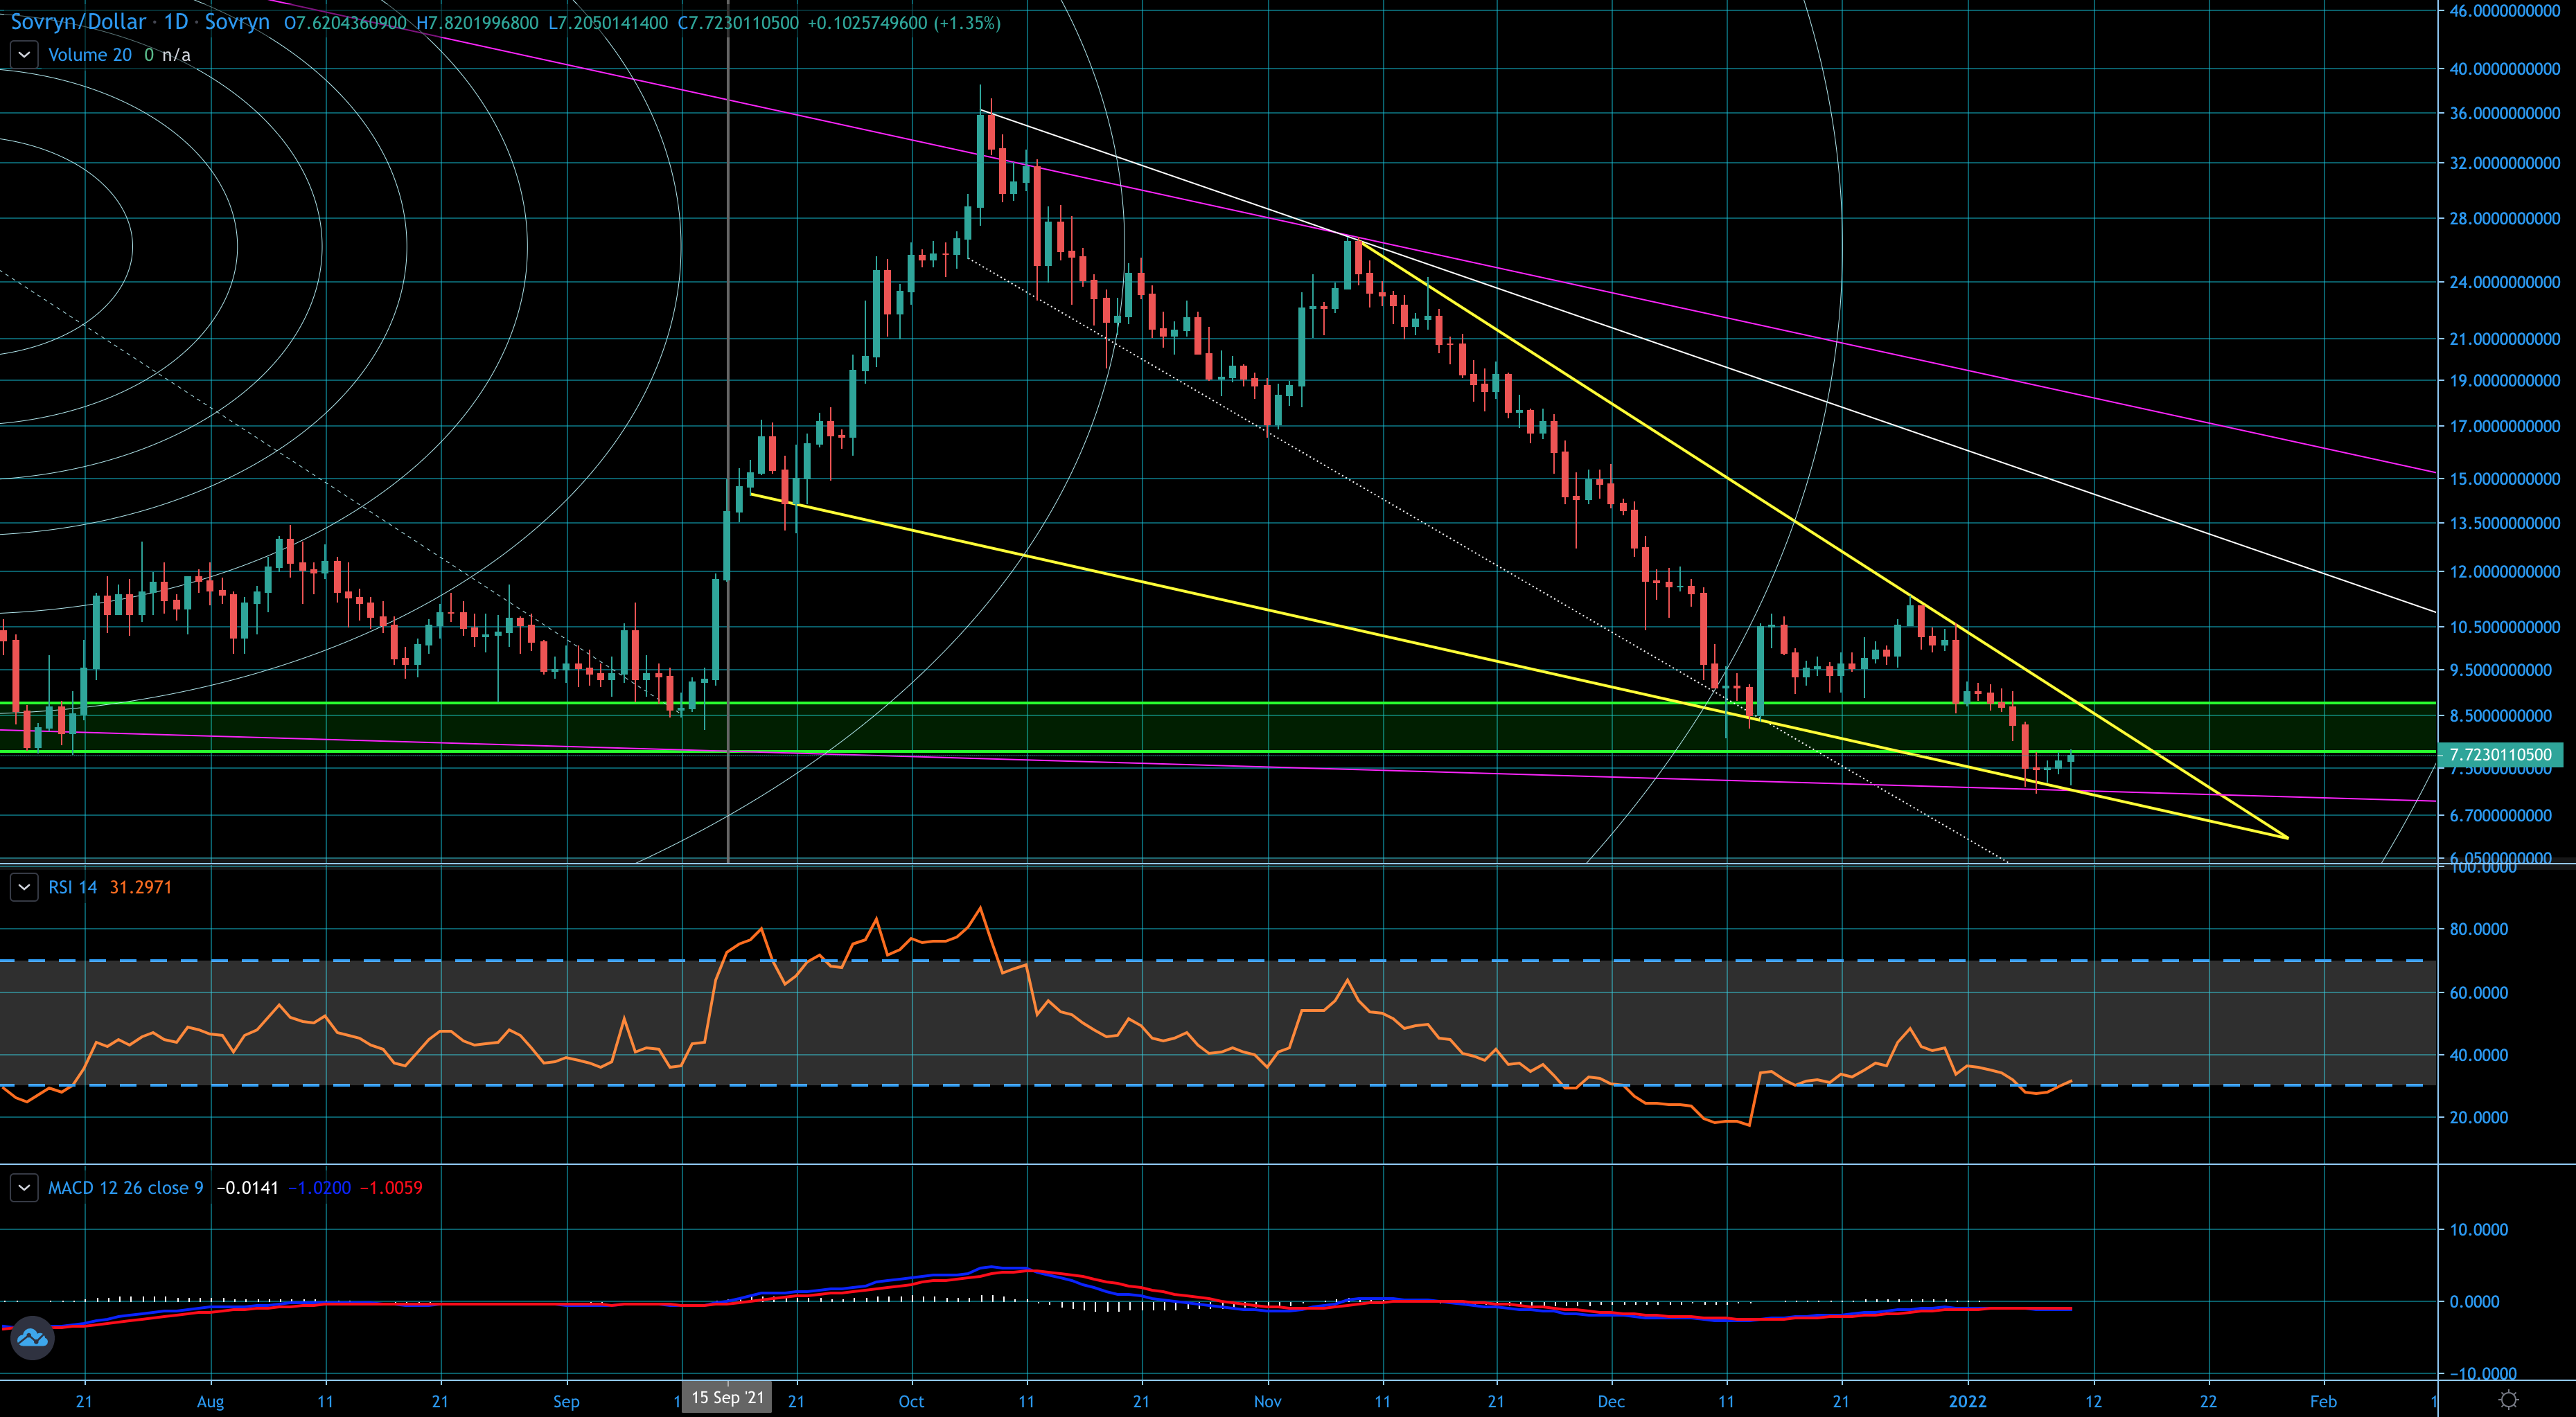Click the 24.0000000000 price scale label

(2504, 283)
